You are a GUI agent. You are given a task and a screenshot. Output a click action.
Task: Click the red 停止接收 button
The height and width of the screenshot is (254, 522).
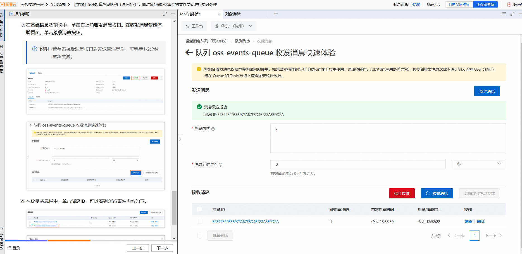coord(402,193)
